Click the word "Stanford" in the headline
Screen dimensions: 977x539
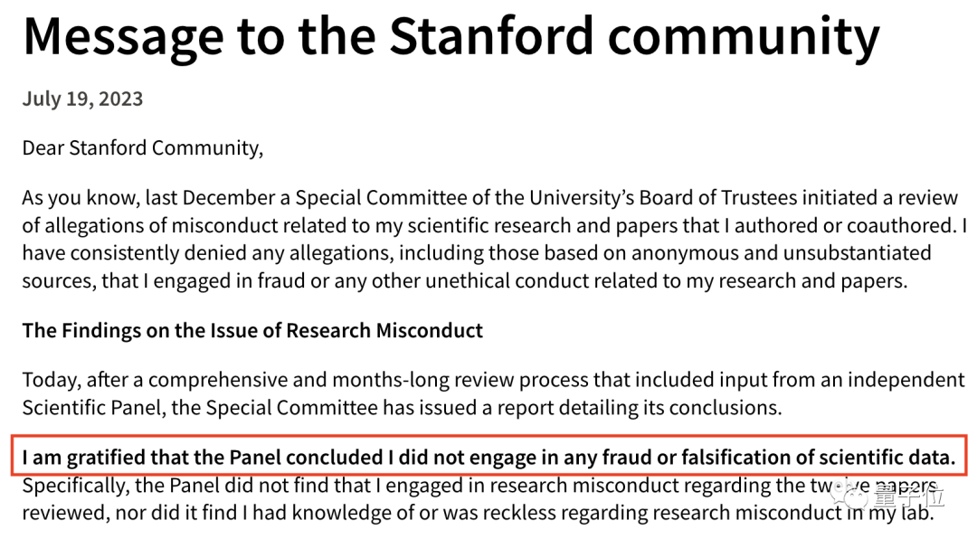492,36
